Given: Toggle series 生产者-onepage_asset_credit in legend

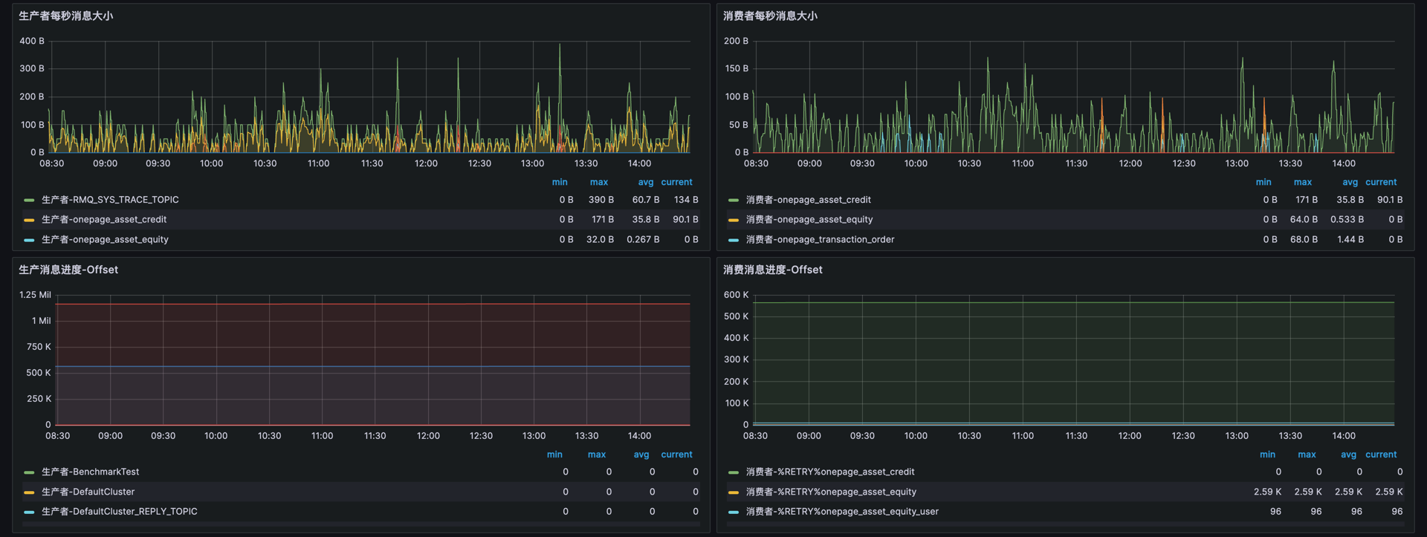Looking at the screenshot, I should (x=104, y=219).
